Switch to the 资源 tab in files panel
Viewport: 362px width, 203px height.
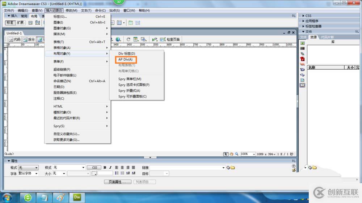pos(313,37)
